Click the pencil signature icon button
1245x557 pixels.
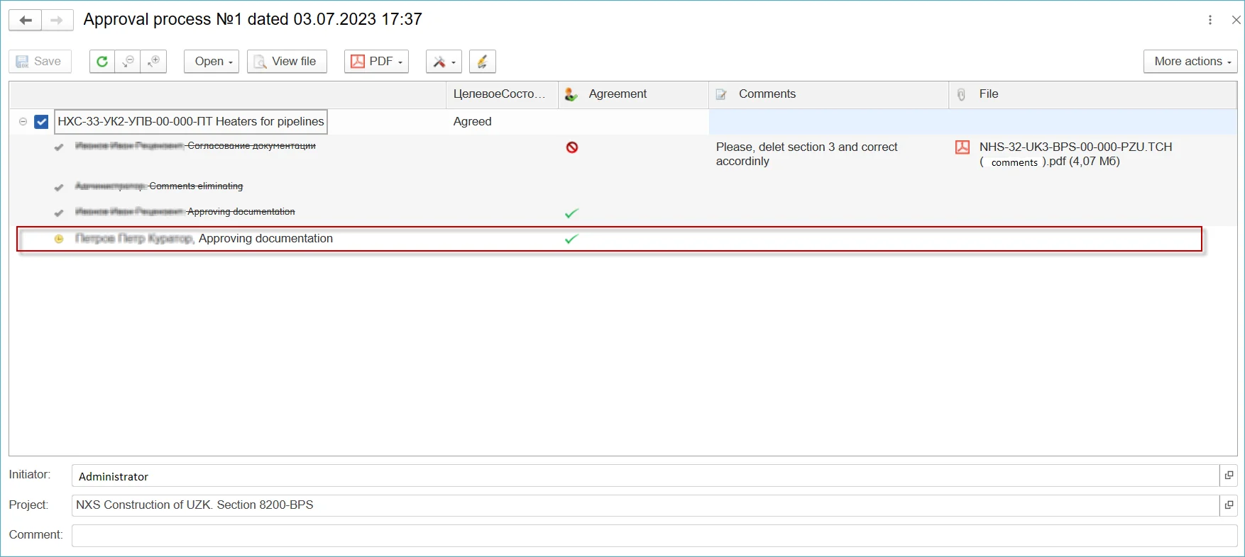pos(482,62)
